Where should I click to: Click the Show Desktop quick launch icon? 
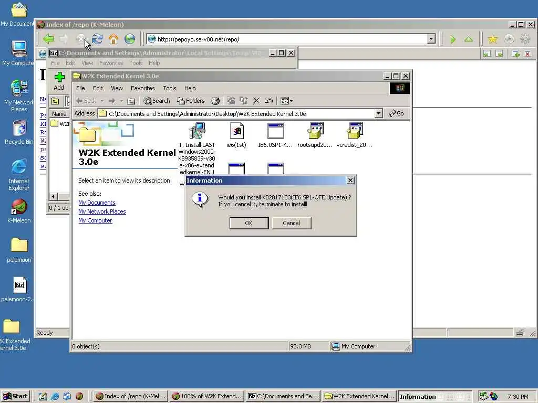coord(43,397)
